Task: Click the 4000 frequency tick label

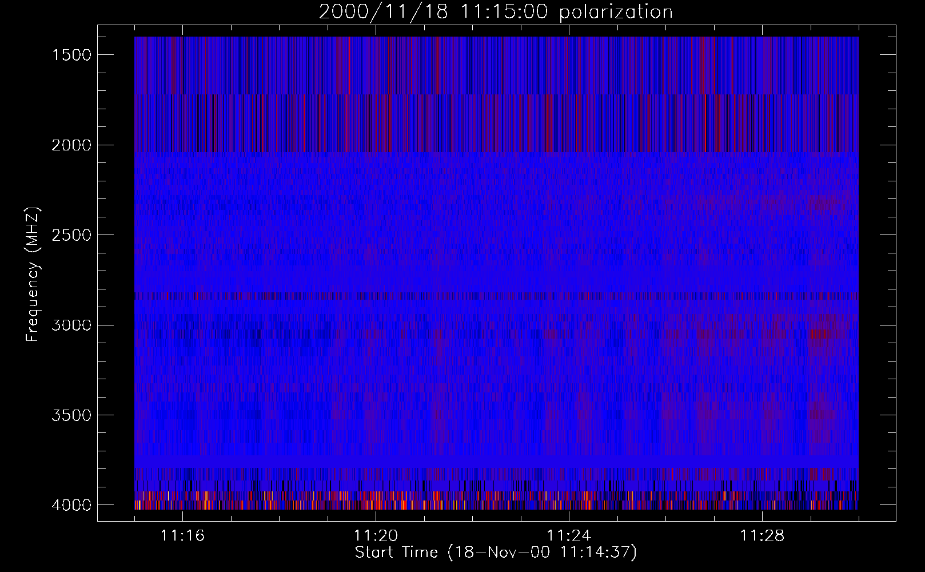Action: pyautogui.click(x=71, y=505)
